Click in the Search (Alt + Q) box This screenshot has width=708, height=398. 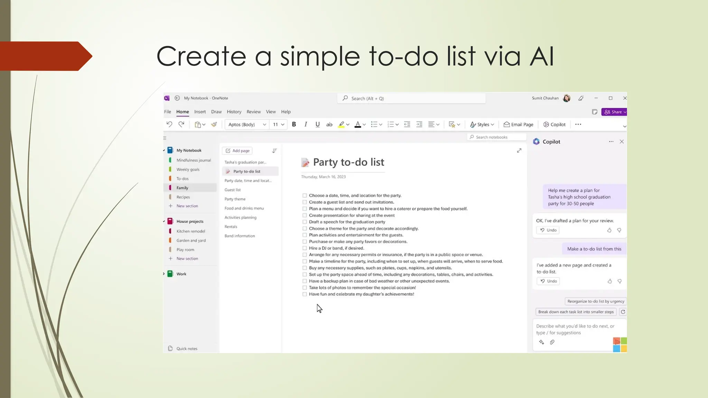pyautogui.click(x=411, y=98)
